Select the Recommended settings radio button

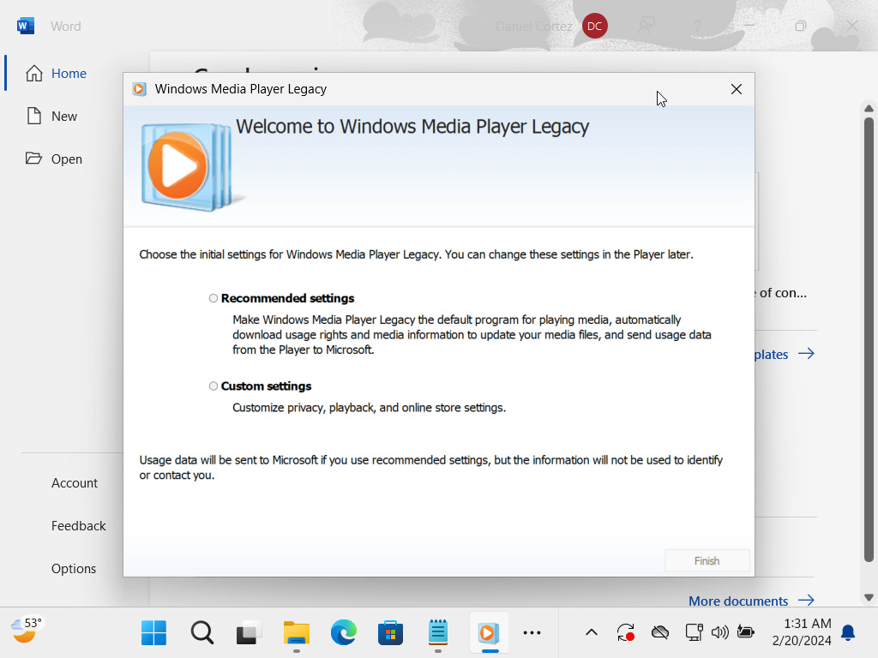tap(213, 298)
